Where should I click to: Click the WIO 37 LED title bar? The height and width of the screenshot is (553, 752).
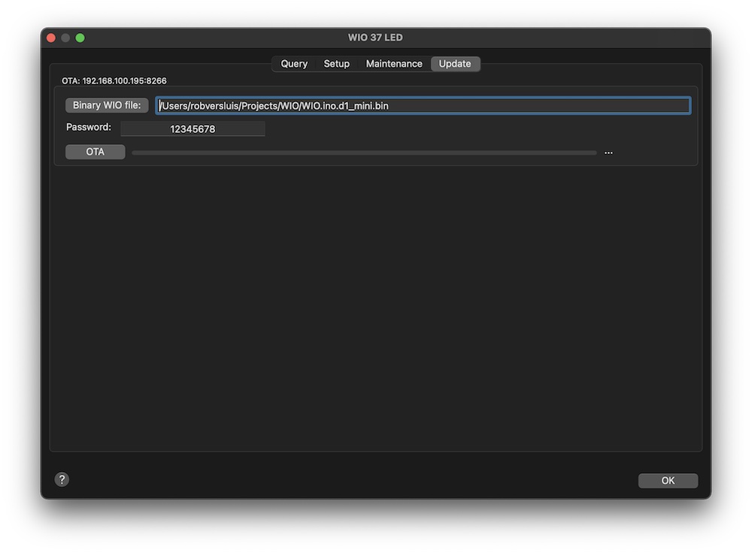(x=375, y=38)
